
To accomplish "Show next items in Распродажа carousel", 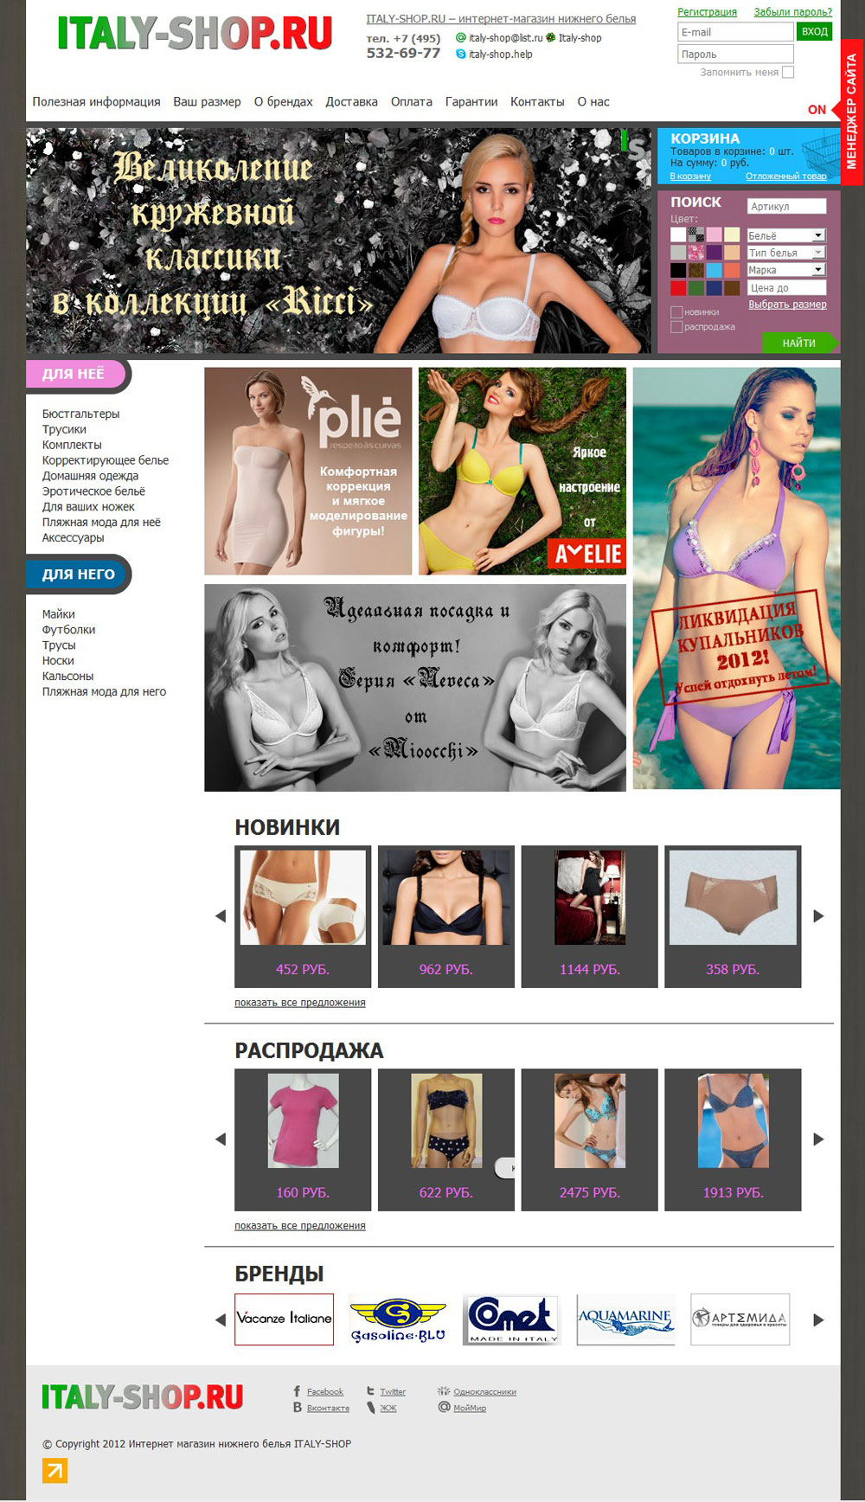I will coord(818,1139).
